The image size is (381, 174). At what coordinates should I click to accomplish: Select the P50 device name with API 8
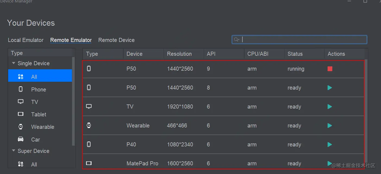pyautogui.click(x=131, y=88)
